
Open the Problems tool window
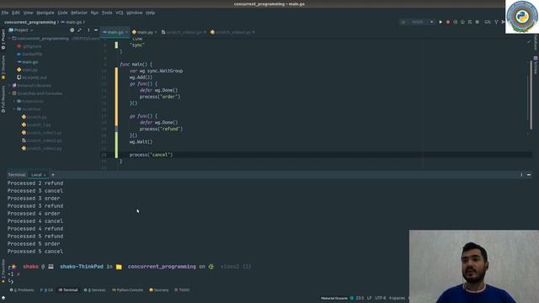(22, 290)
